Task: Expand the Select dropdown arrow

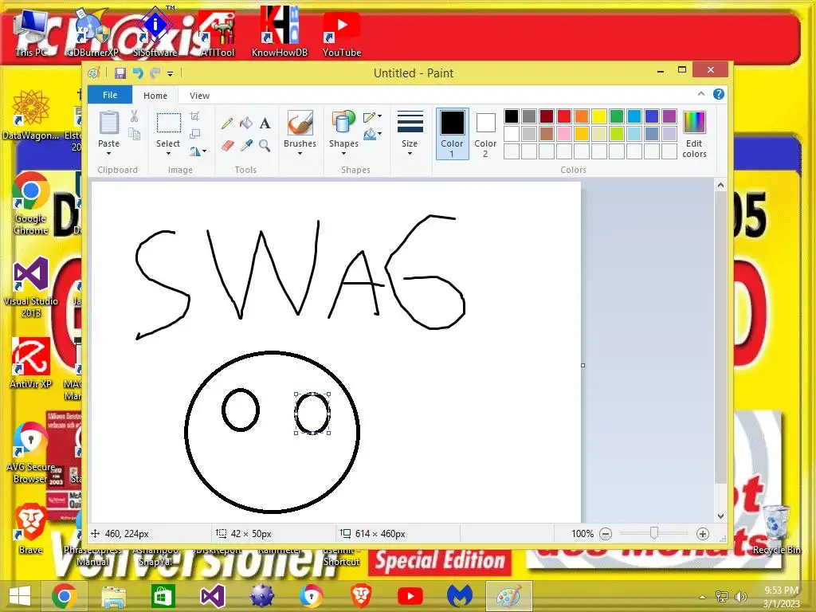Action: coord(168,154)
